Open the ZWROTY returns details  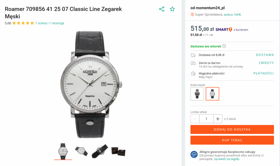(x=266, y=63)
